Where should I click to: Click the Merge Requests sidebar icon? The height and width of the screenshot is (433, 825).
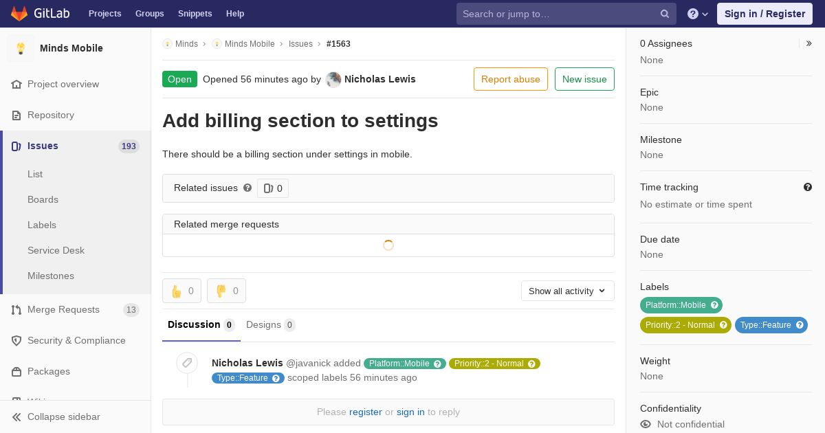pyautogui.click(x=16, y=310)
